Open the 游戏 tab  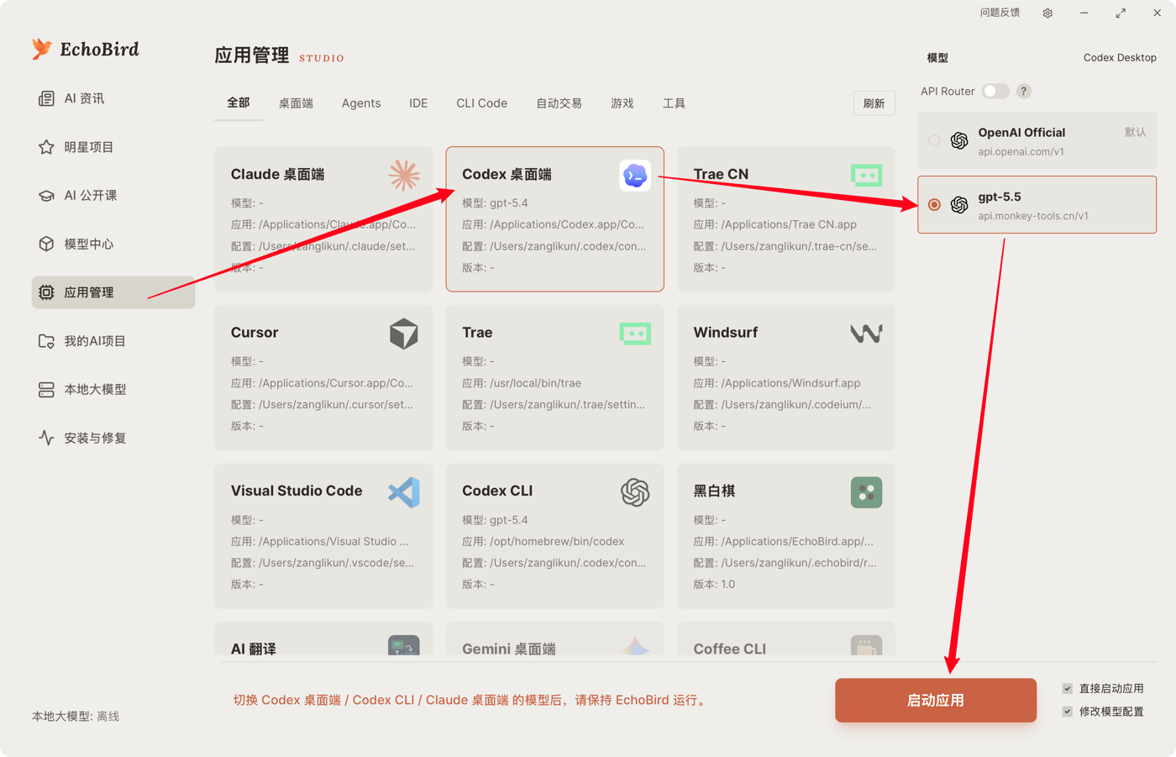click(x=622, y=103)
